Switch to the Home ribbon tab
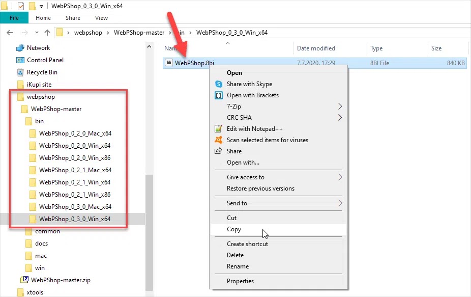471x297 pixels. (x=43, y=18)
